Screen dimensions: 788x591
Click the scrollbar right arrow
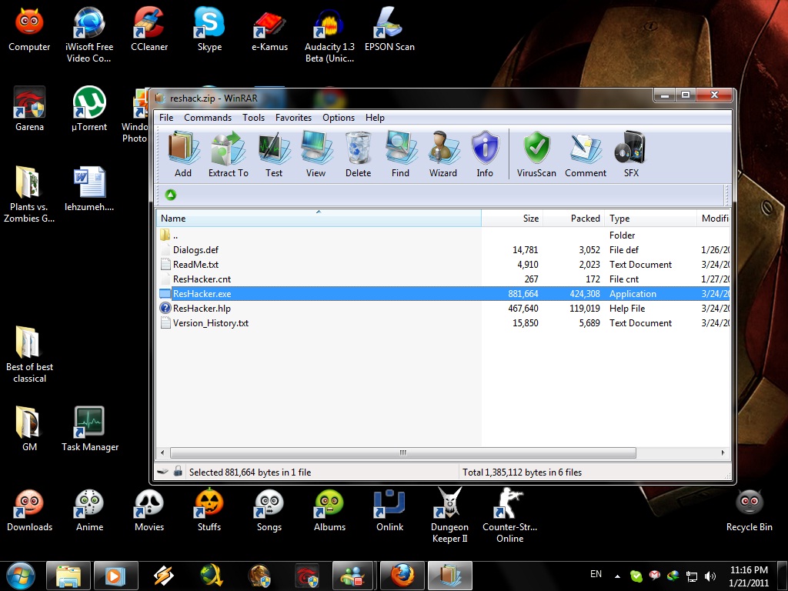723,452
